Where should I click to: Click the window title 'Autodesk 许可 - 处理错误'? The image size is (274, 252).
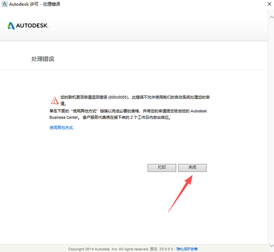(x=35, y=4)
